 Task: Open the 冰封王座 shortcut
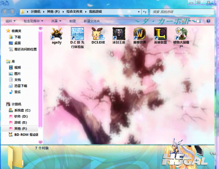click(x=119, y=36)
